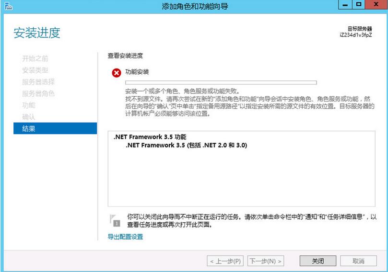Screen dimensions: 388x272
Task: Click the 取消 button
Action: click(x=358, y=261)
